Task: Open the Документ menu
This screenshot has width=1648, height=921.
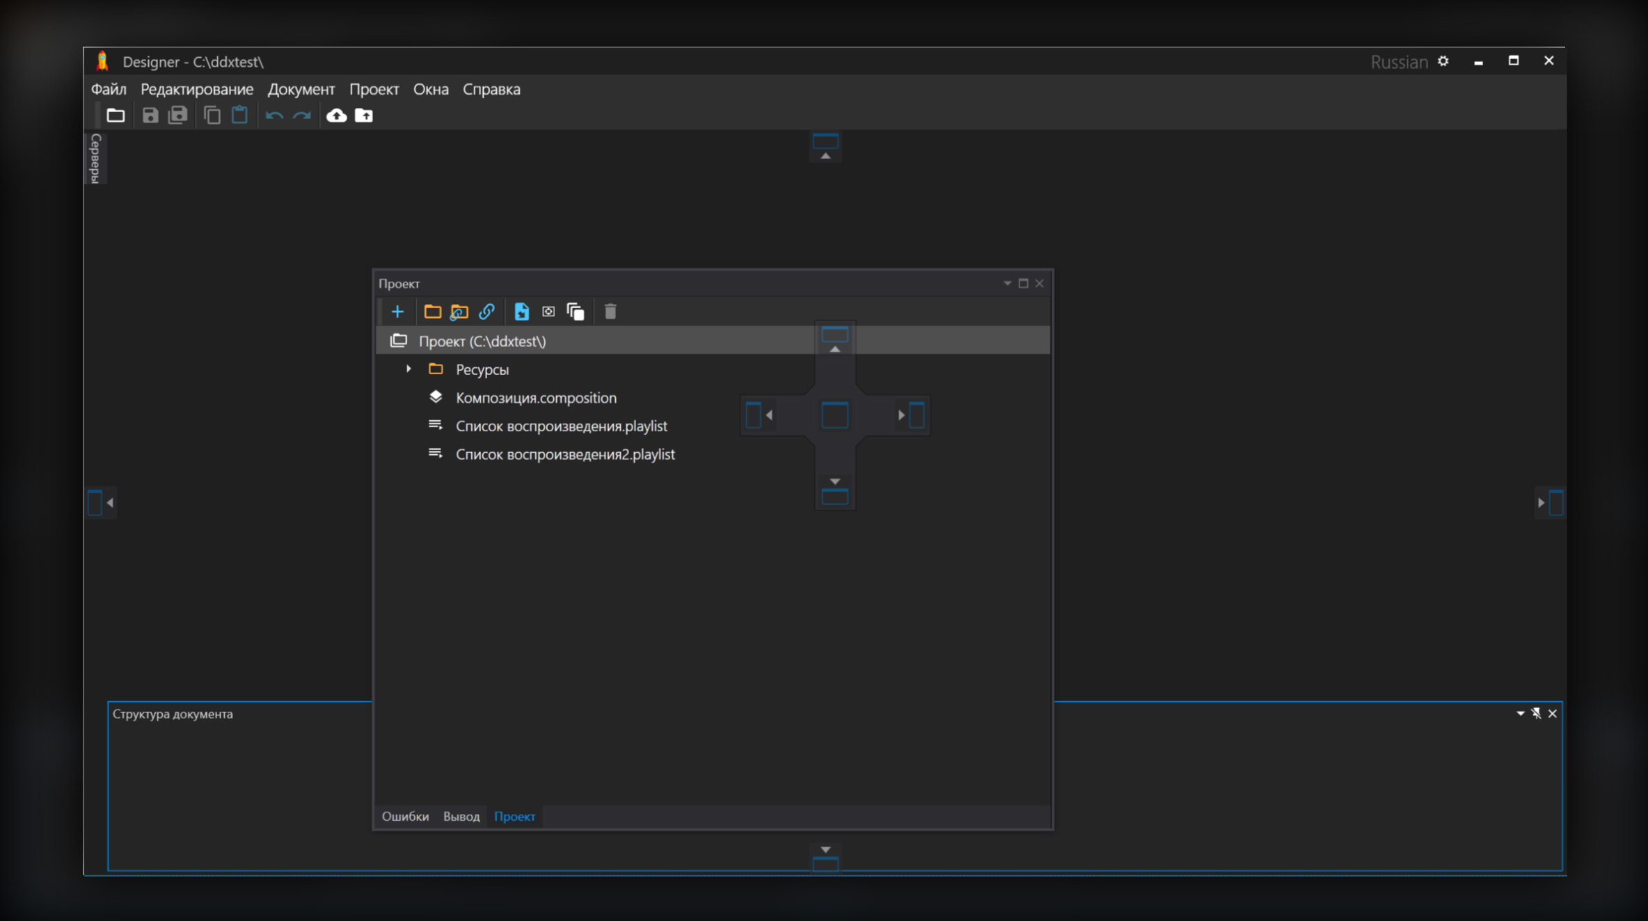Action: click(x=301, y=89)
